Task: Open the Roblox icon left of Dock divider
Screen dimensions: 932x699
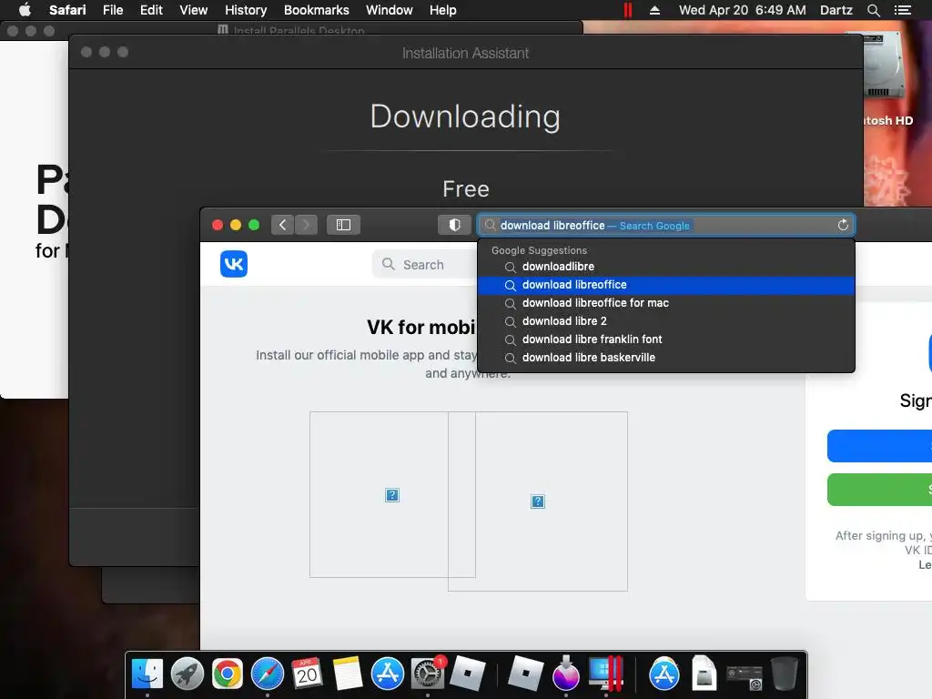Action: pyautogui.click(x=468, y=674)
